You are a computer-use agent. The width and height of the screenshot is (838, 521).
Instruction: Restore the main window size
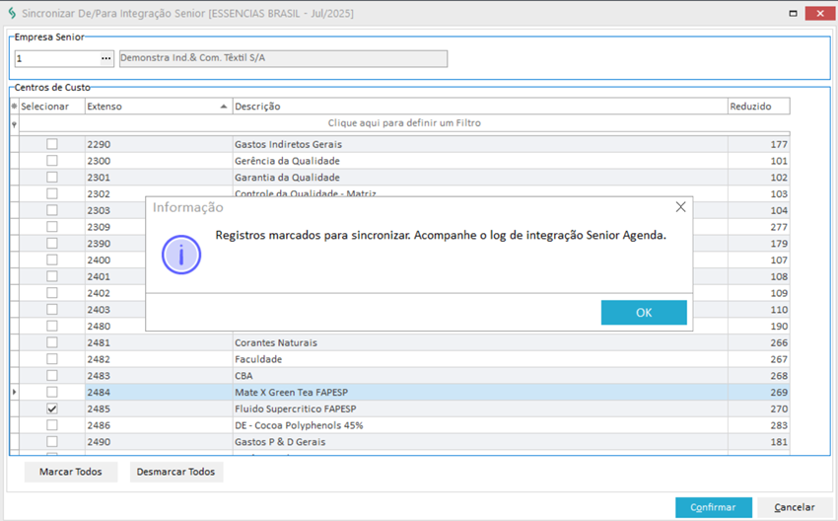click(x=793, y=14)
